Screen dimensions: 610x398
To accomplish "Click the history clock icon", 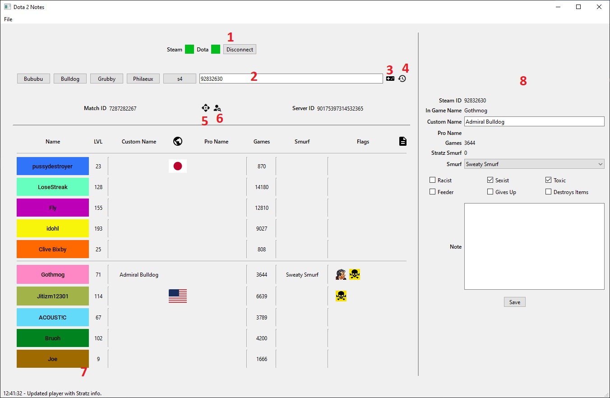I will pyautogui.click(x=402, y=79).
